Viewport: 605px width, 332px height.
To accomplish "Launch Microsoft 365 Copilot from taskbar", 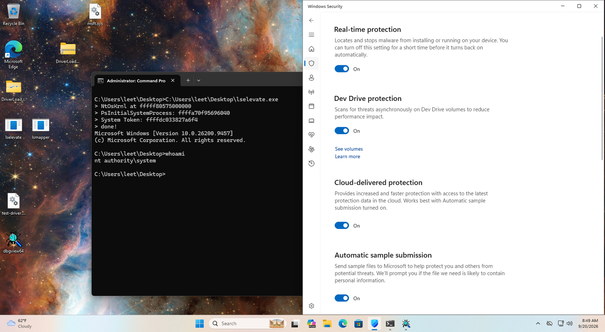I will 311,323.
